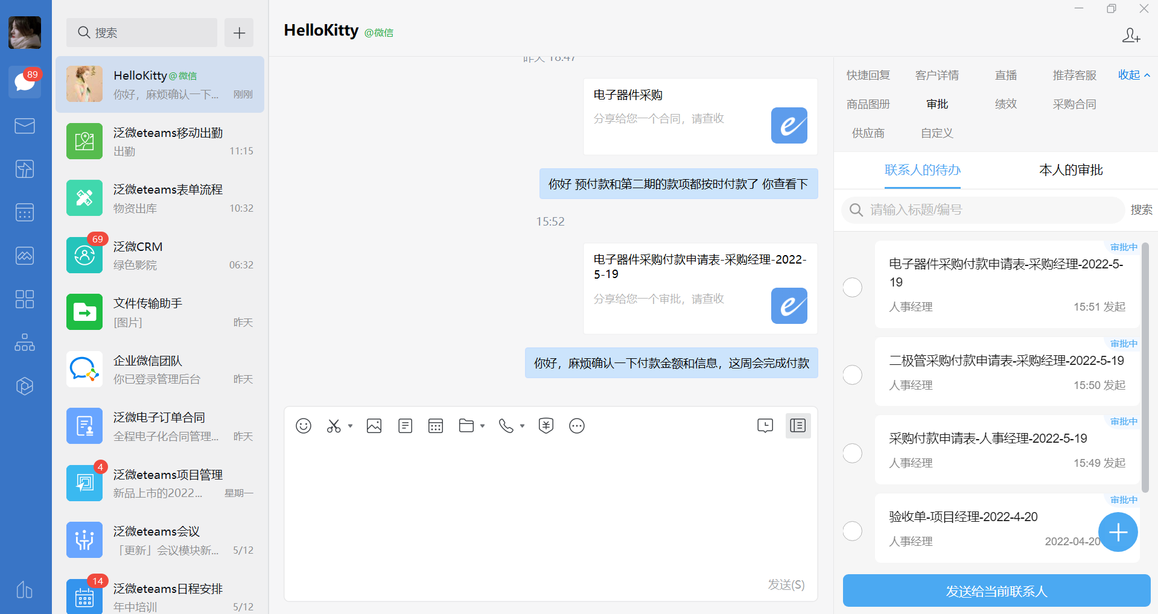Open the 文件传输助手 conversation
This screenshot has height=614, width=1158.
[160, 312]
